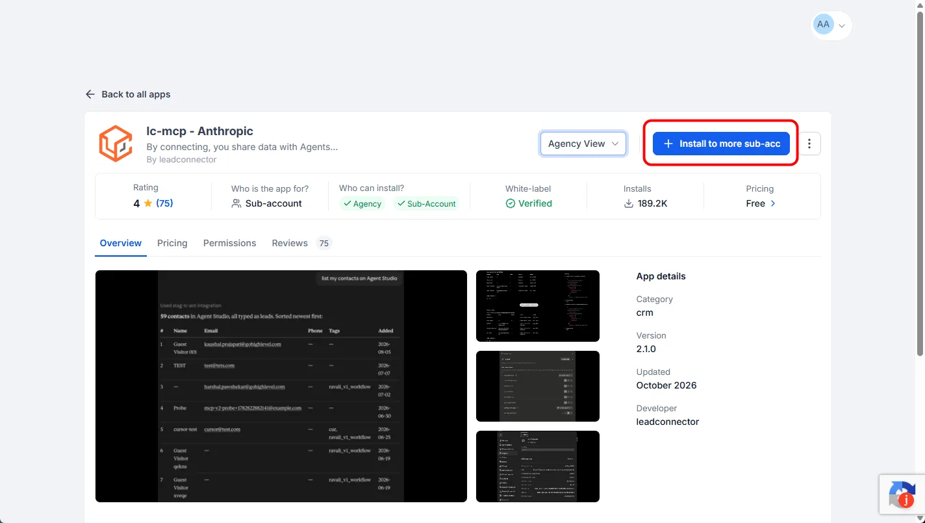
Task: Click the installs download icon
Action: (629, 203)
